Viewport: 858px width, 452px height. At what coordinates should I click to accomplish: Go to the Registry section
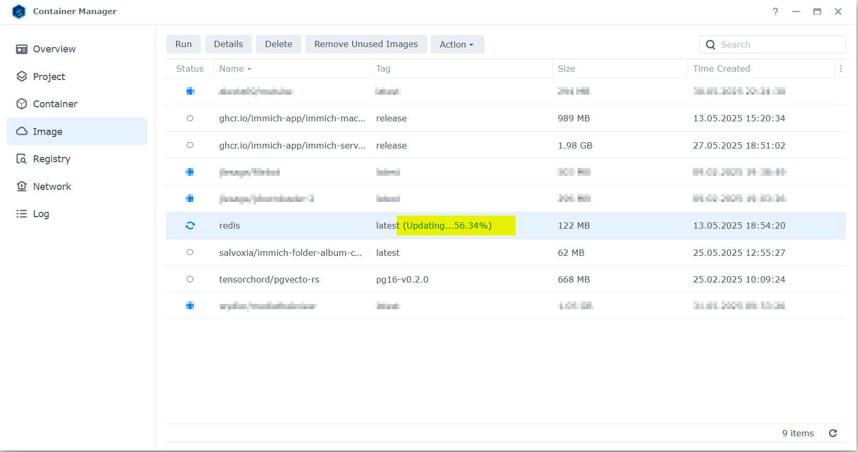pos(77,159)
